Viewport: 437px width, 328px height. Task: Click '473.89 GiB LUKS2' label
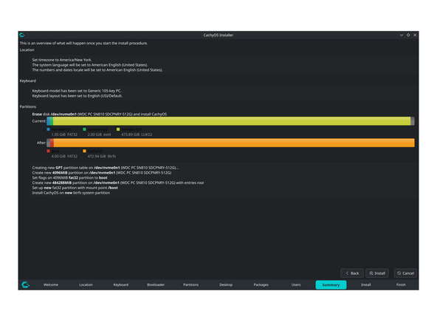(x=137, y=134)
